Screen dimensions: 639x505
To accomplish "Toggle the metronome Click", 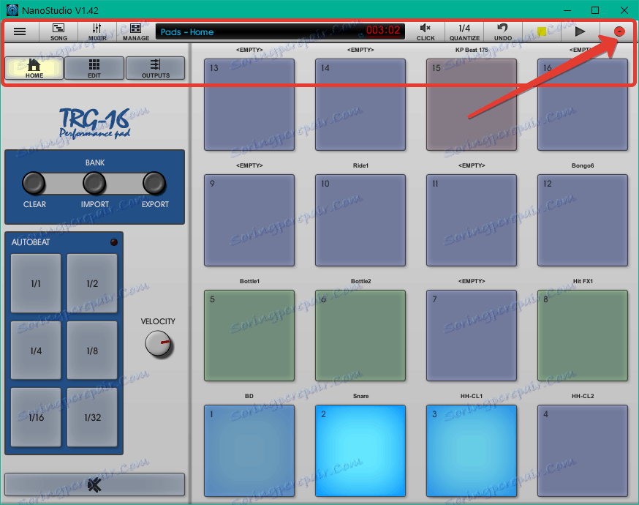I will point(426,31).
